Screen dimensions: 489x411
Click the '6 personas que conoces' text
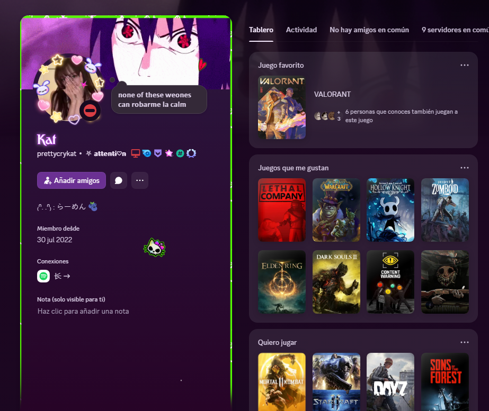pos(402,116)
